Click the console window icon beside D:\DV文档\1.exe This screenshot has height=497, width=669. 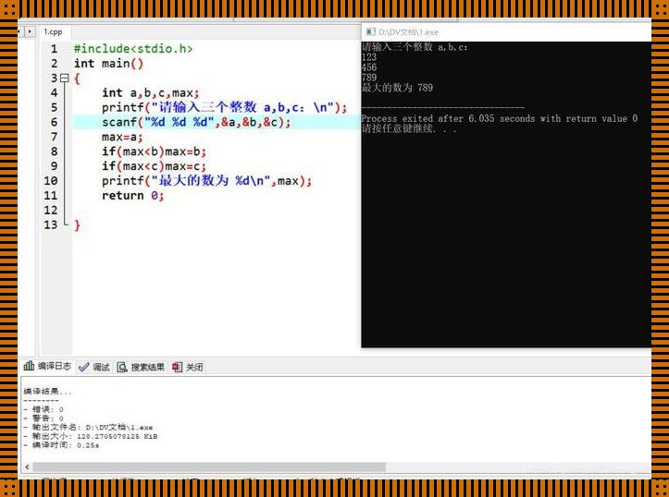click(370, 32)
